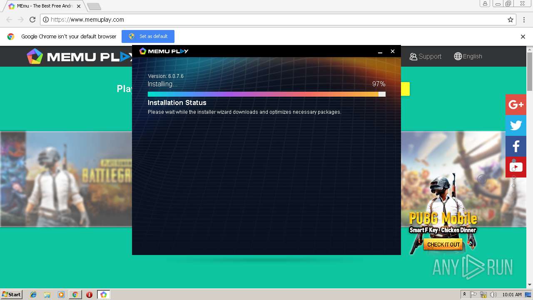Image resolution: width=533 pixels, height=300 pixels.
Task: Launch Internet Explorer from taskbar
Action: pos(34,295)
